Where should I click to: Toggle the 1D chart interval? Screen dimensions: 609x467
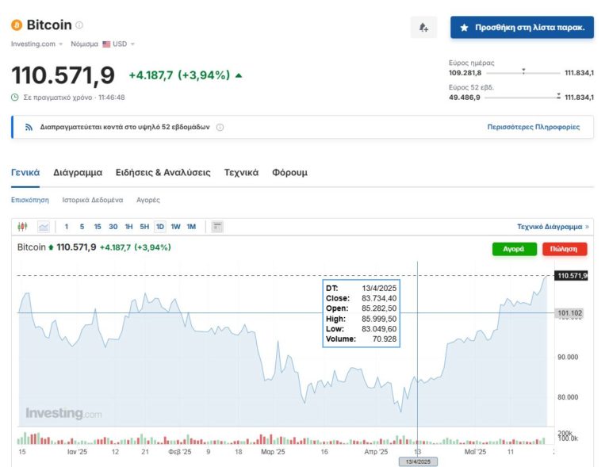click(x=159, y=227)
